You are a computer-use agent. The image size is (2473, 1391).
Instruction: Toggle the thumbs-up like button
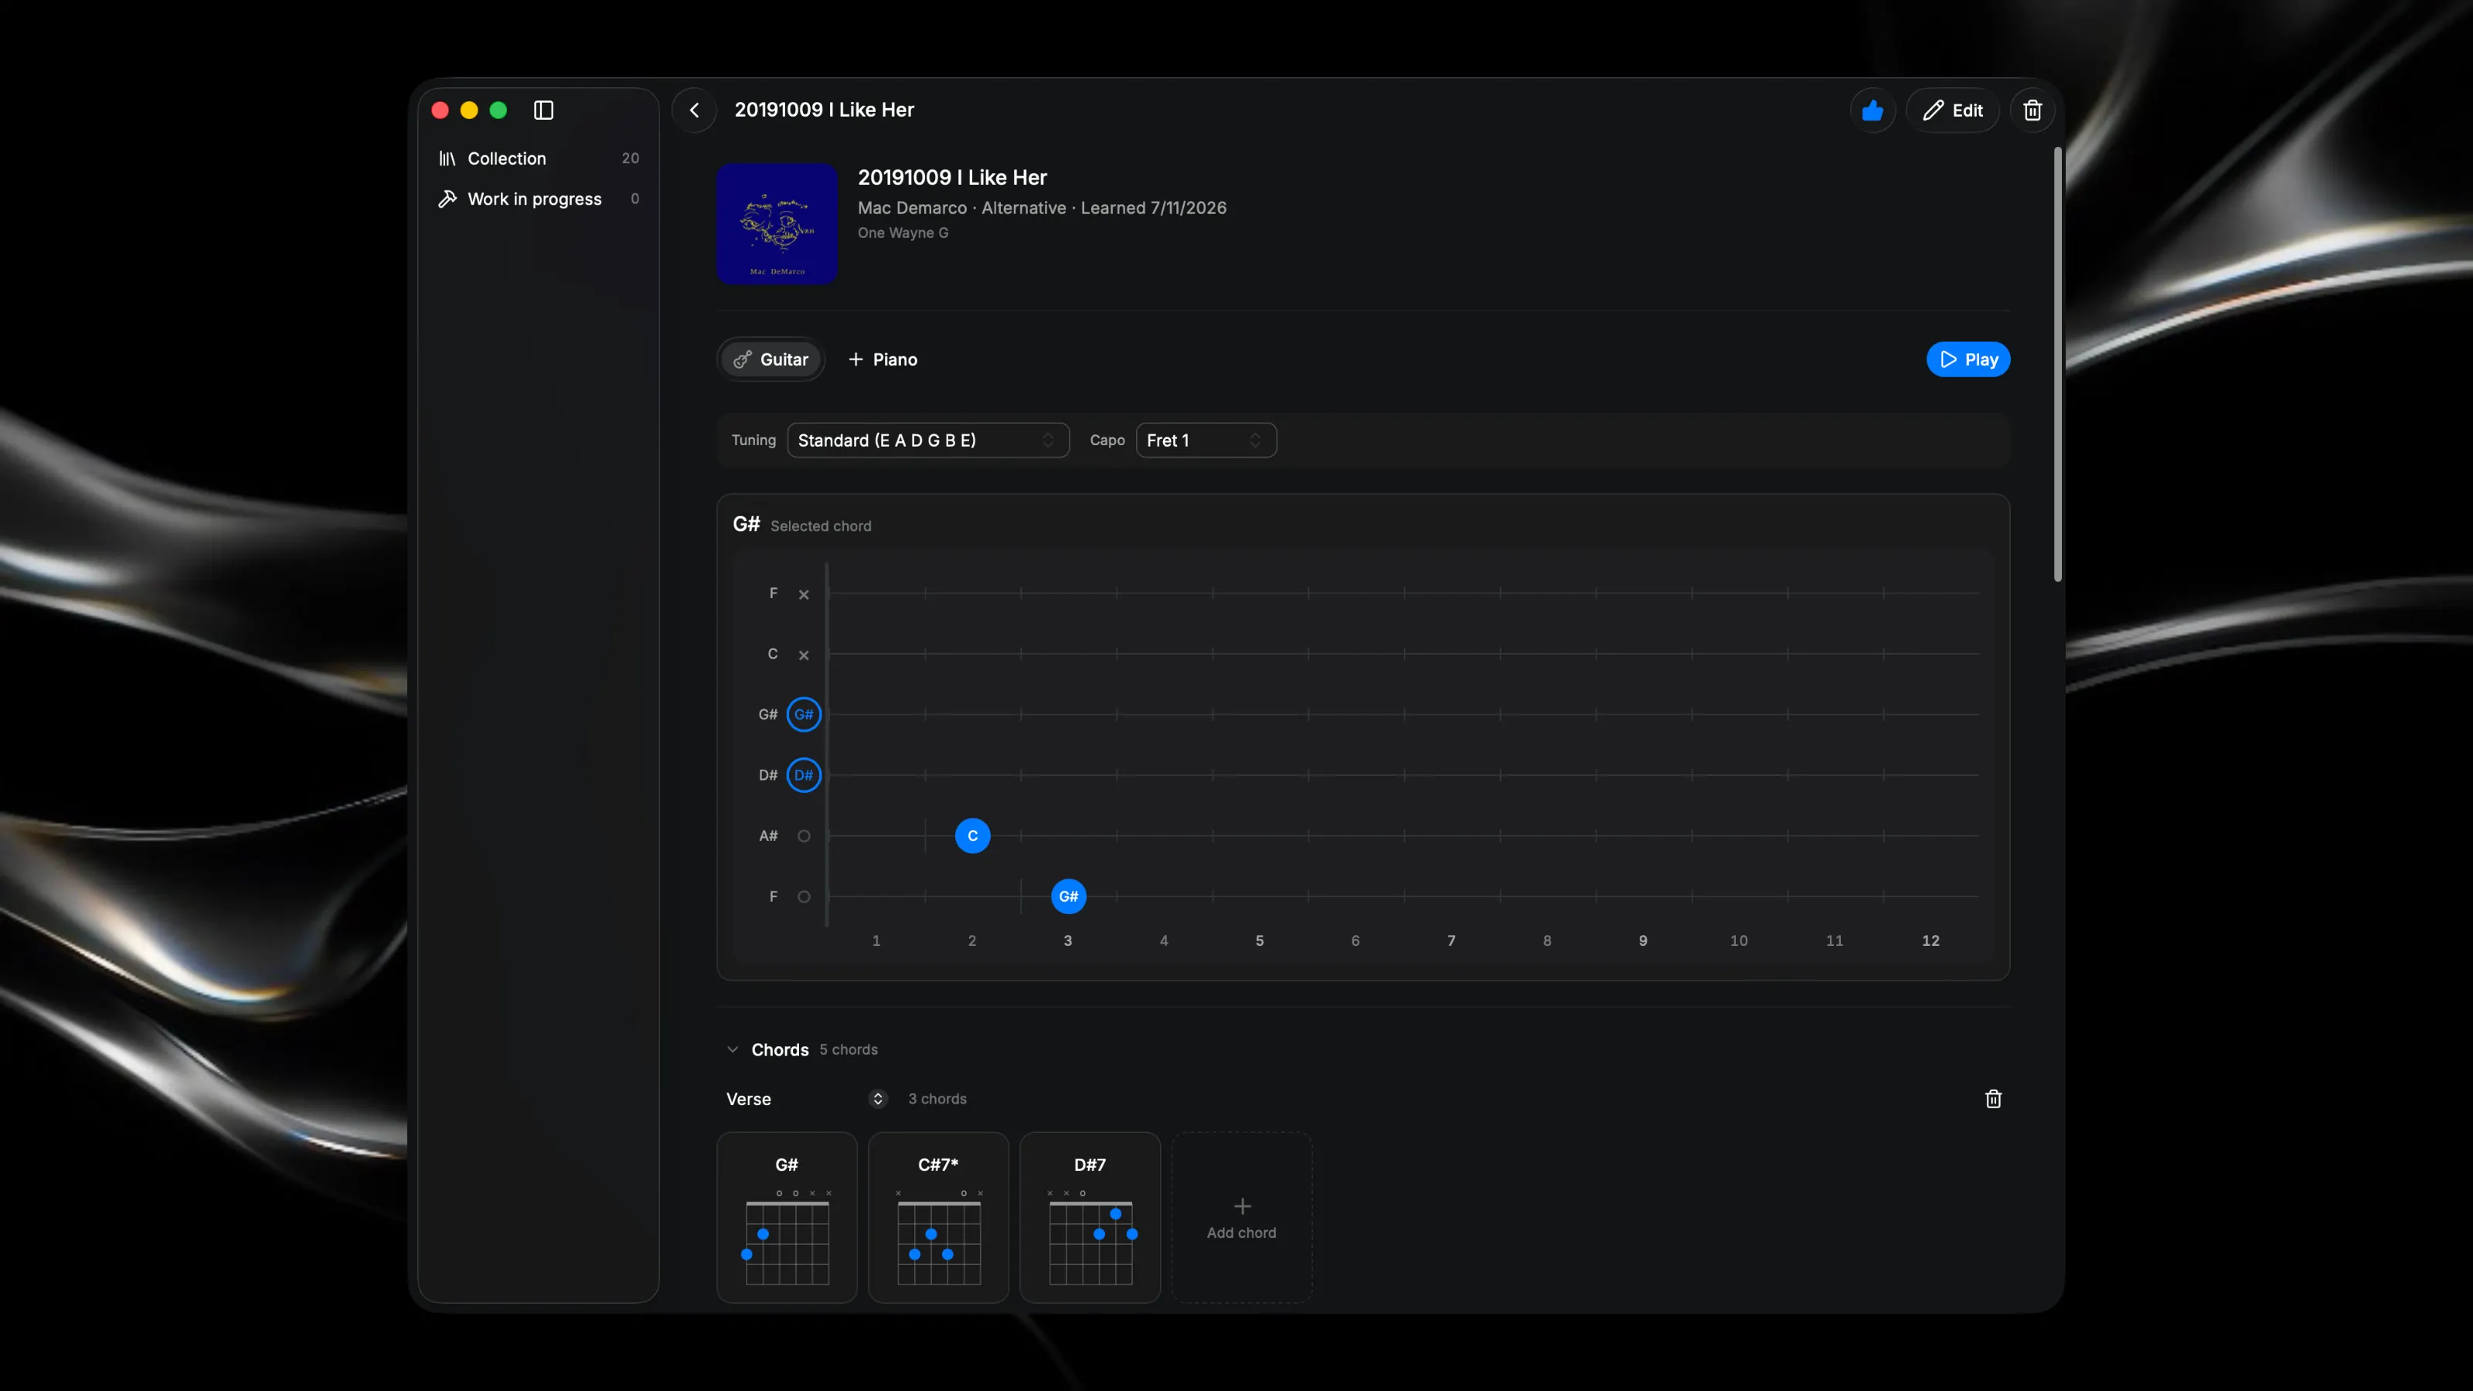coord(1872,111)
